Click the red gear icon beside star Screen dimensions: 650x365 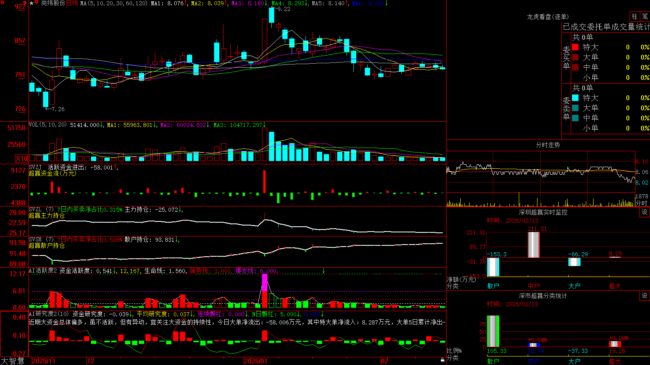click(x=37, y=2)
